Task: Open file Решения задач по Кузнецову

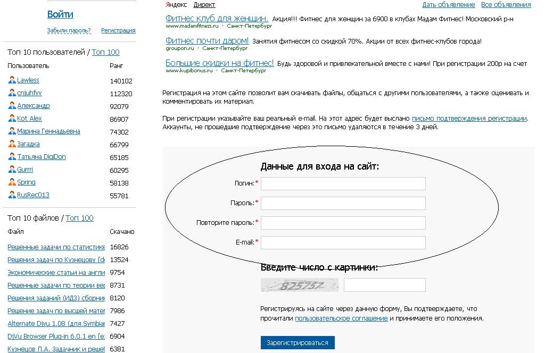Action: coord(56,260)
